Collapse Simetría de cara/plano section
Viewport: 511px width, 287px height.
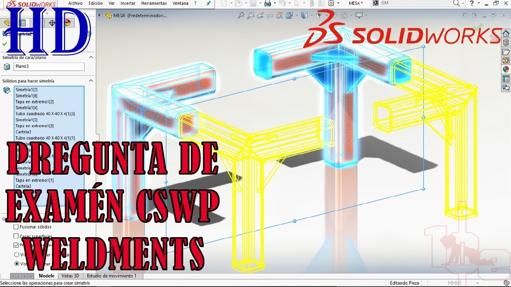pyautogui.click(x=91, y=57)
